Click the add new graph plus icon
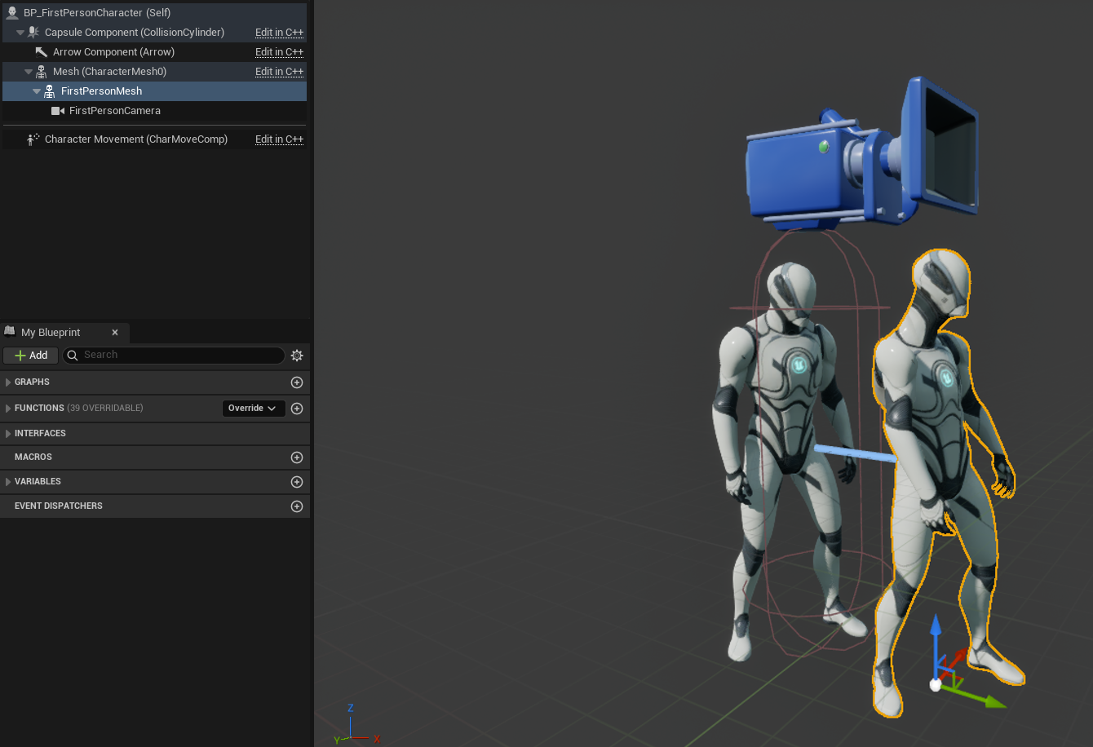 [297, 382]
